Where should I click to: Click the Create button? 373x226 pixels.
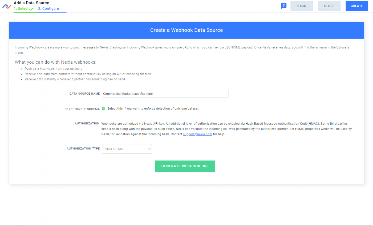coord(357,6)
